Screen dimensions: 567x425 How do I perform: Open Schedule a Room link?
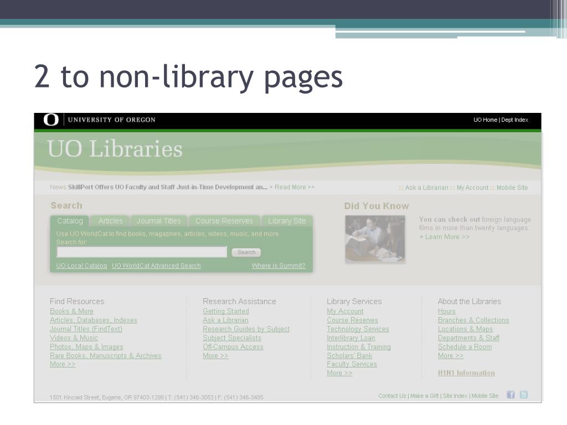click(x=465, y=346)
